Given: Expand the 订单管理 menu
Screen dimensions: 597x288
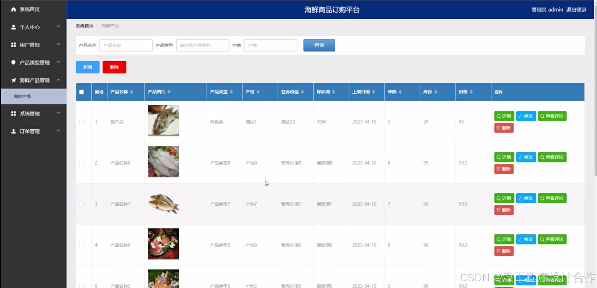Looking at the screenshot, I should (x=34, y=131).
